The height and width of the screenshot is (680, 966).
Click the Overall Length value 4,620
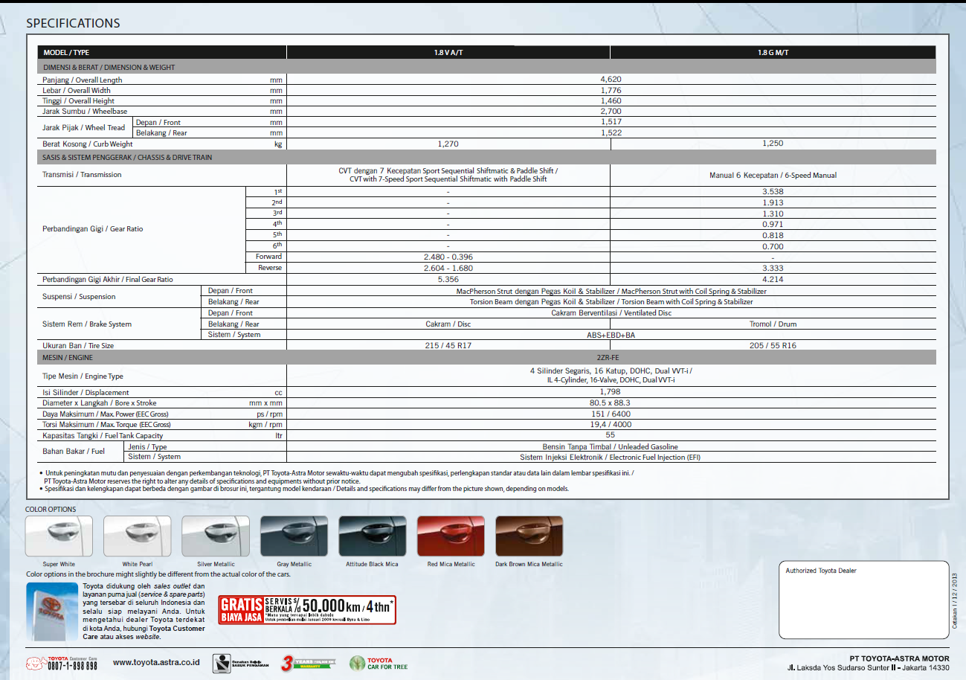pos(611,79)
